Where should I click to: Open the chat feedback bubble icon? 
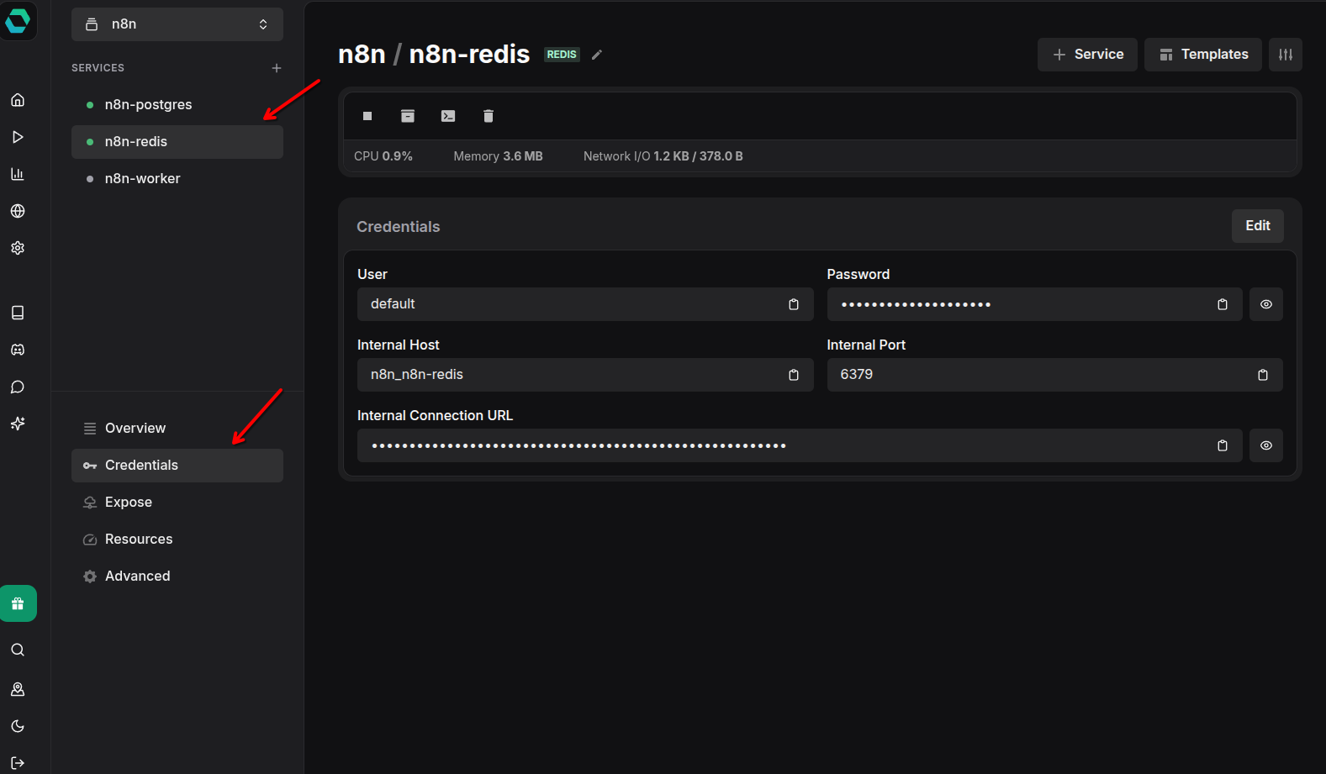coord(18,387)
